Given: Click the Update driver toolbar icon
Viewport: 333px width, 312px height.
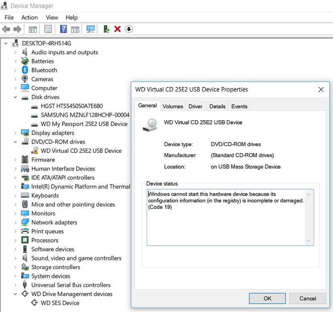Looking at the screenshot, I should (106, 29).
